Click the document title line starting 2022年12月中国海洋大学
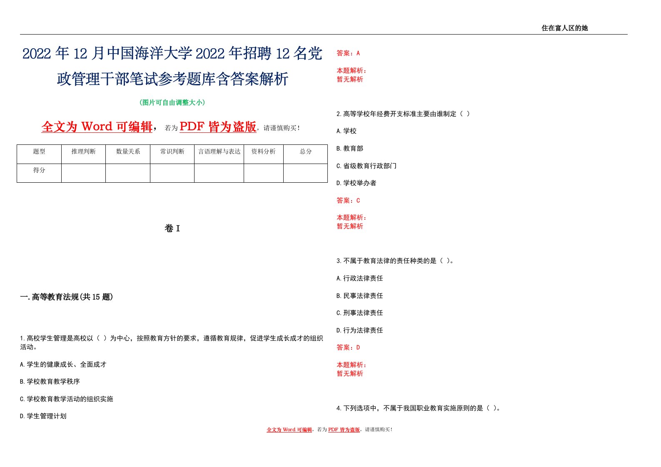This screenshot has width=661, height=467. click(172, 54)
